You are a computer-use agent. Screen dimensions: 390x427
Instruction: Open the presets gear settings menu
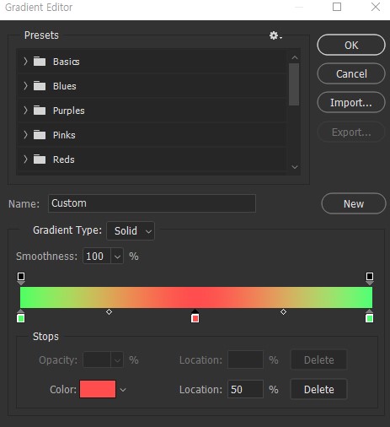point(275,35)
